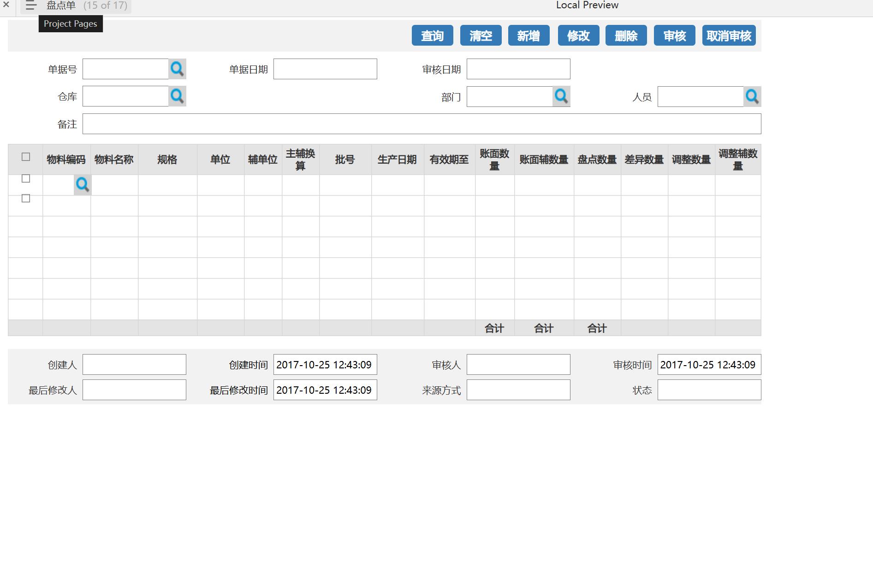This screenshot has width=873, height=574.
Task: Click the 物料名称 column header
Action: tap(114, 160)
